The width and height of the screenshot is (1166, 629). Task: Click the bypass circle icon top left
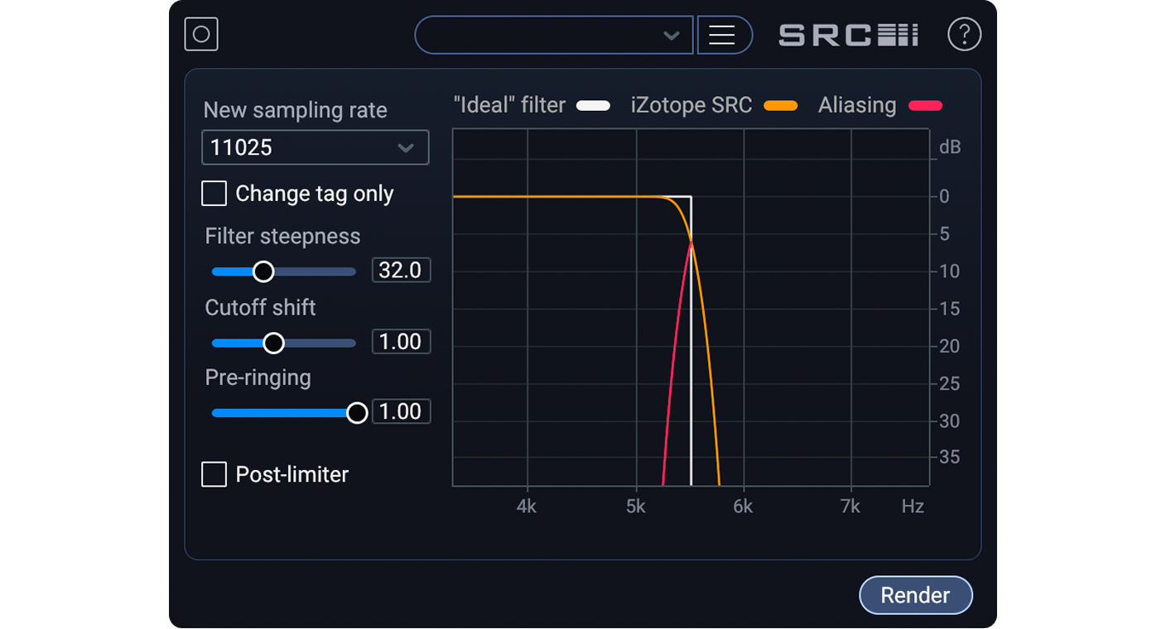[200, 34]
